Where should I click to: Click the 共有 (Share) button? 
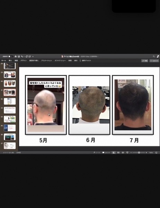(145, 61)
